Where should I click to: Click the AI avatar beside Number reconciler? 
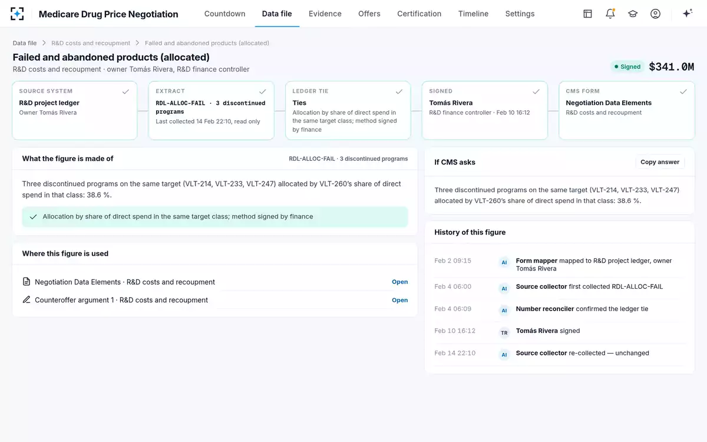pos(504,310)
